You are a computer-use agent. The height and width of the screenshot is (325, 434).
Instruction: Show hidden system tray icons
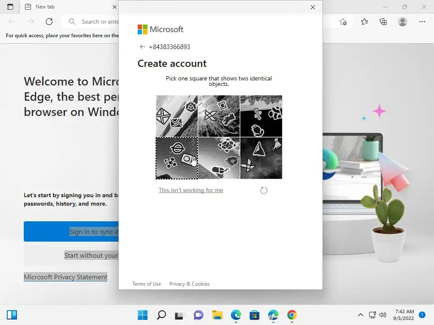click(x=360, y=315)
